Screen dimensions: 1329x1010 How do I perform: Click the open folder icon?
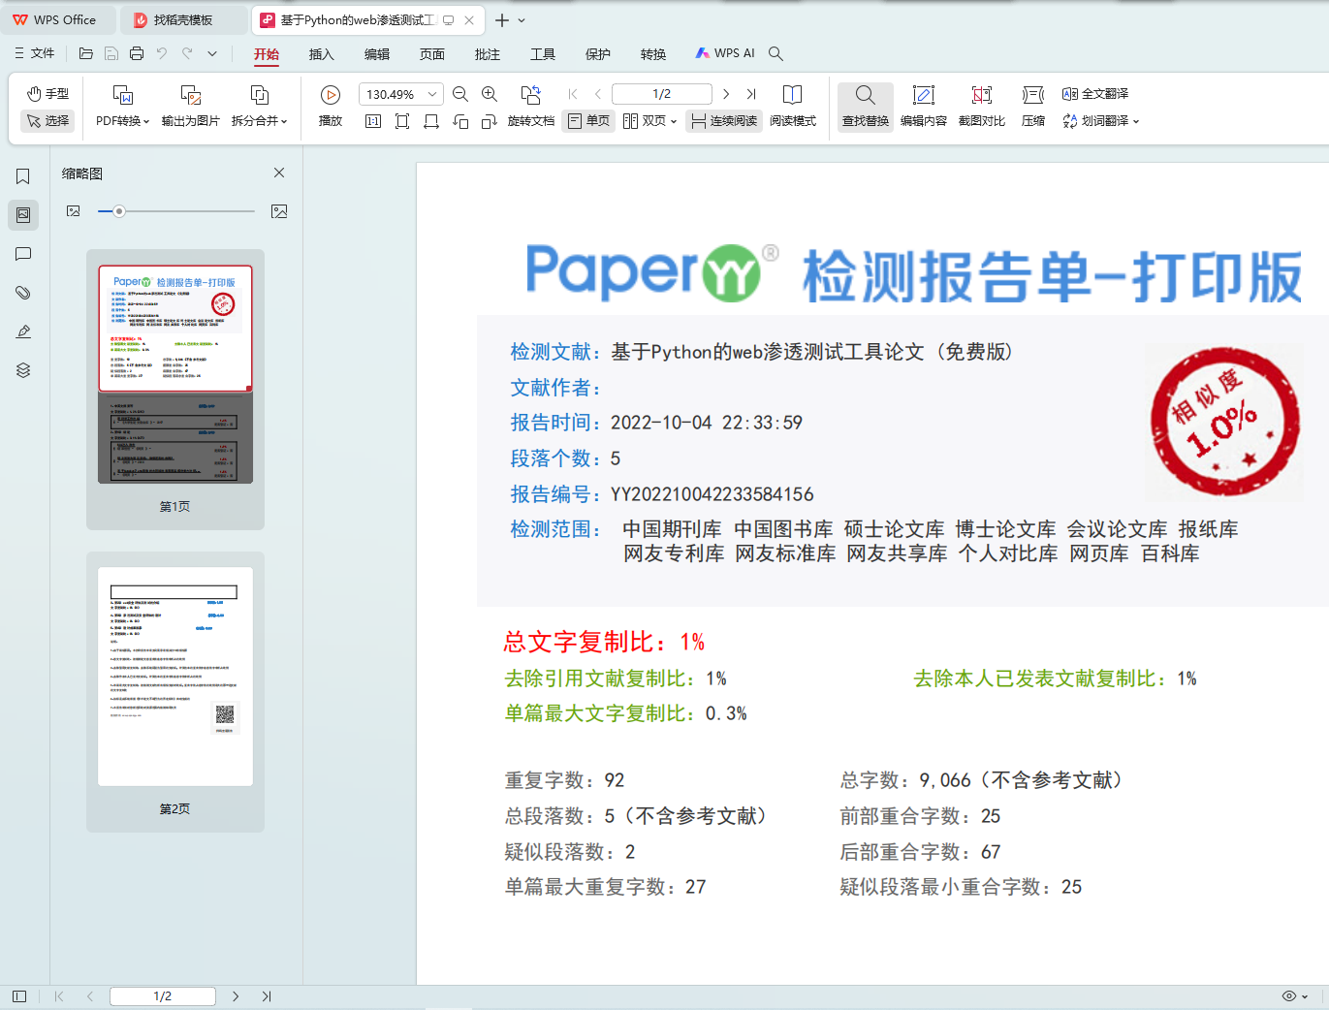pos(86,53)
